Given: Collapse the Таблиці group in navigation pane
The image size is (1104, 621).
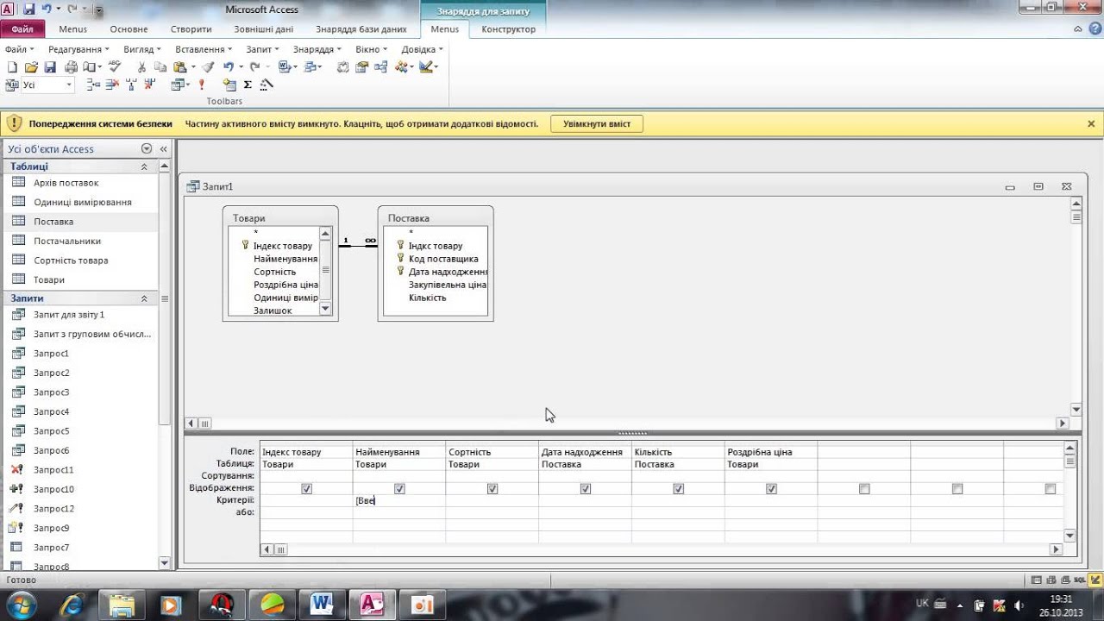Looking at the screenshot, I should [144, 166].
